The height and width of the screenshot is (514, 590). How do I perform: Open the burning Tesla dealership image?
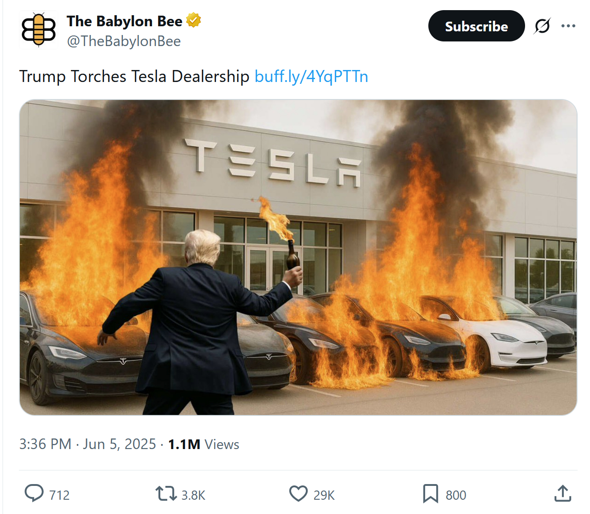pos(298,257)
